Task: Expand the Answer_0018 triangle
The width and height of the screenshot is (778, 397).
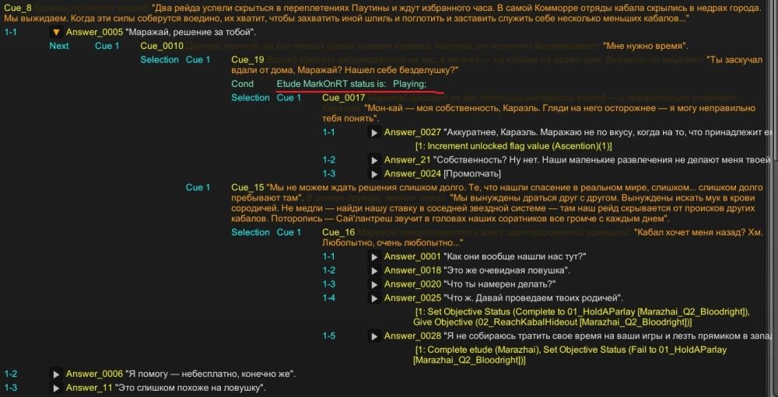Action: 374,270
